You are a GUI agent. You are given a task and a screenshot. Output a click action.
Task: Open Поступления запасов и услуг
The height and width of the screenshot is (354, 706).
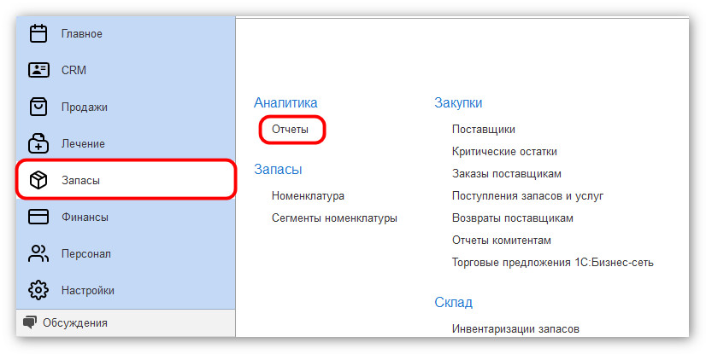527,196
